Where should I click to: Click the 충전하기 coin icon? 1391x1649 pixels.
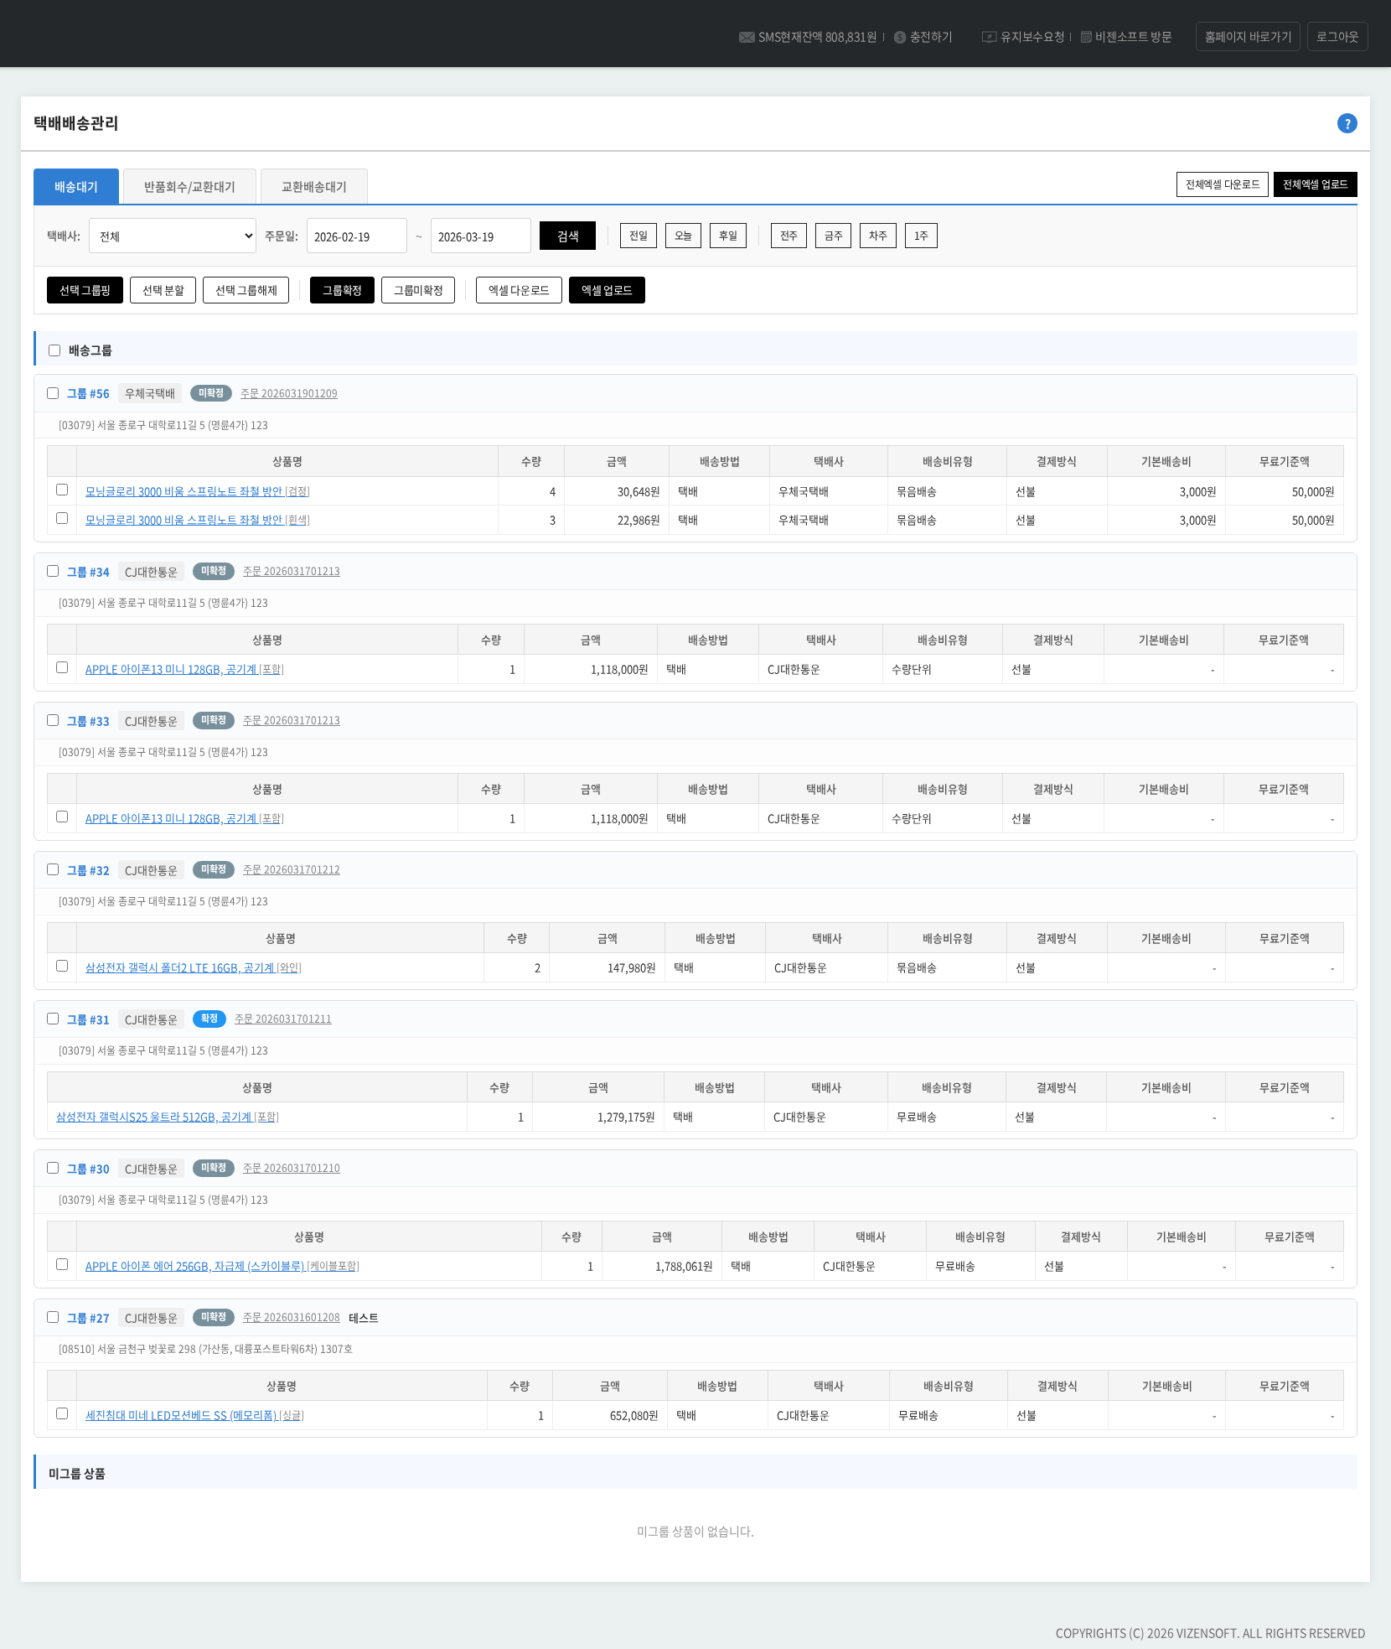click(900, 37)
